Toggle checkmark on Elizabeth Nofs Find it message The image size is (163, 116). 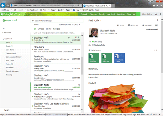[x=32, y=37]
